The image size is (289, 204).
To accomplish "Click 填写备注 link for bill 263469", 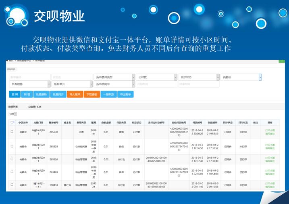I will [x=270, y=173].
